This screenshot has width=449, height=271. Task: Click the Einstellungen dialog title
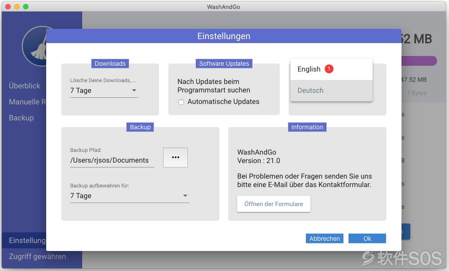[224, 36]
